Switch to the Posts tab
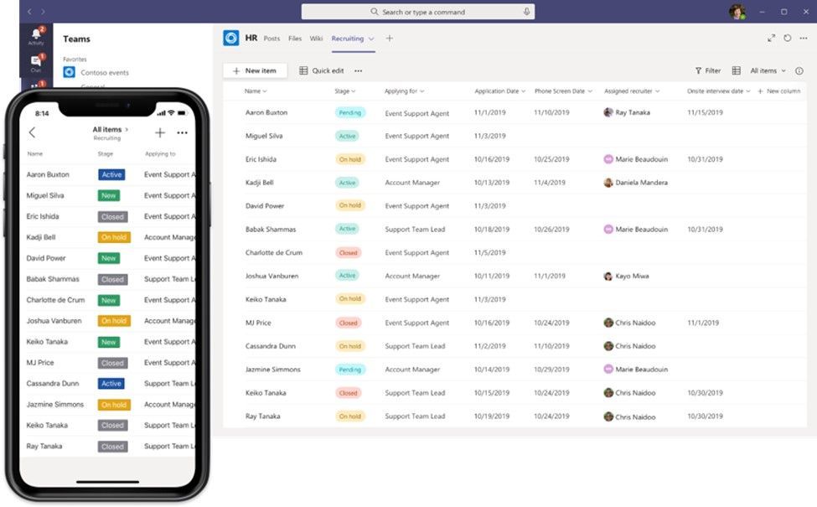 tap(271, 39)
